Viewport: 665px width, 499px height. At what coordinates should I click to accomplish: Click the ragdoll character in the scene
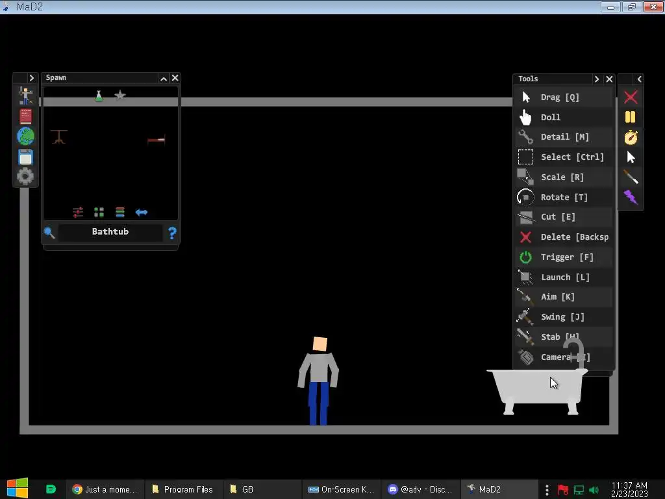click(x=318, y=381)
